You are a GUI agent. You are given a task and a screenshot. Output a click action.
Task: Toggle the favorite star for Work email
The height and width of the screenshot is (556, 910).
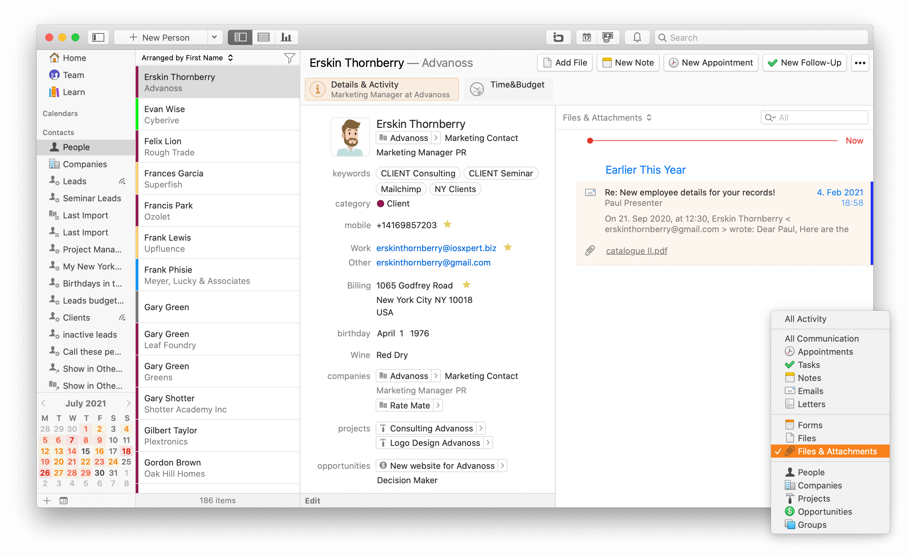click(508, 247)
